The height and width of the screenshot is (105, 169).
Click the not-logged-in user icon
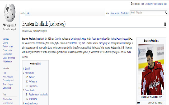click(131, 4)
